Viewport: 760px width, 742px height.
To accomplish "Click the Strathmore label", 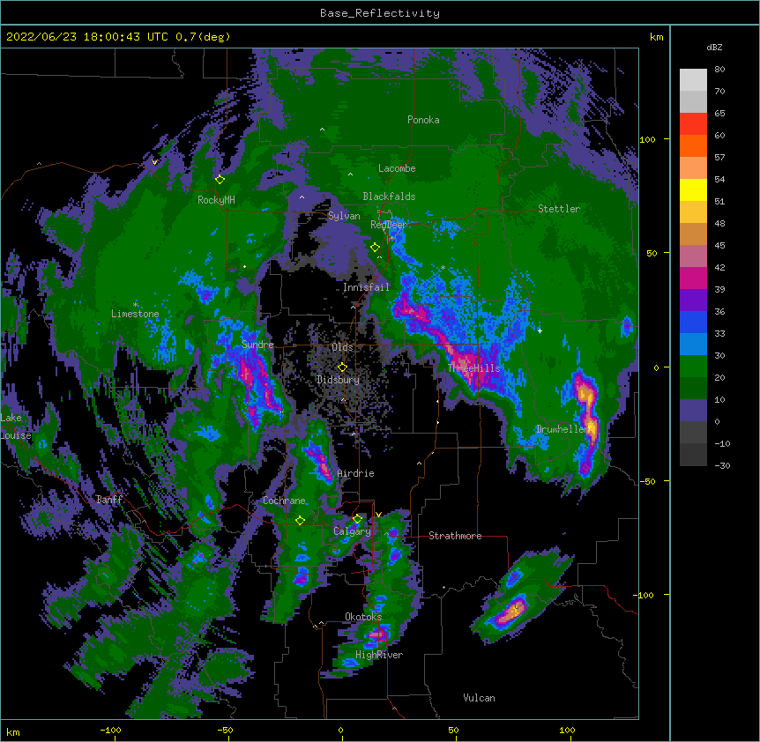I will pyautogui.click(x=455, y=536).
